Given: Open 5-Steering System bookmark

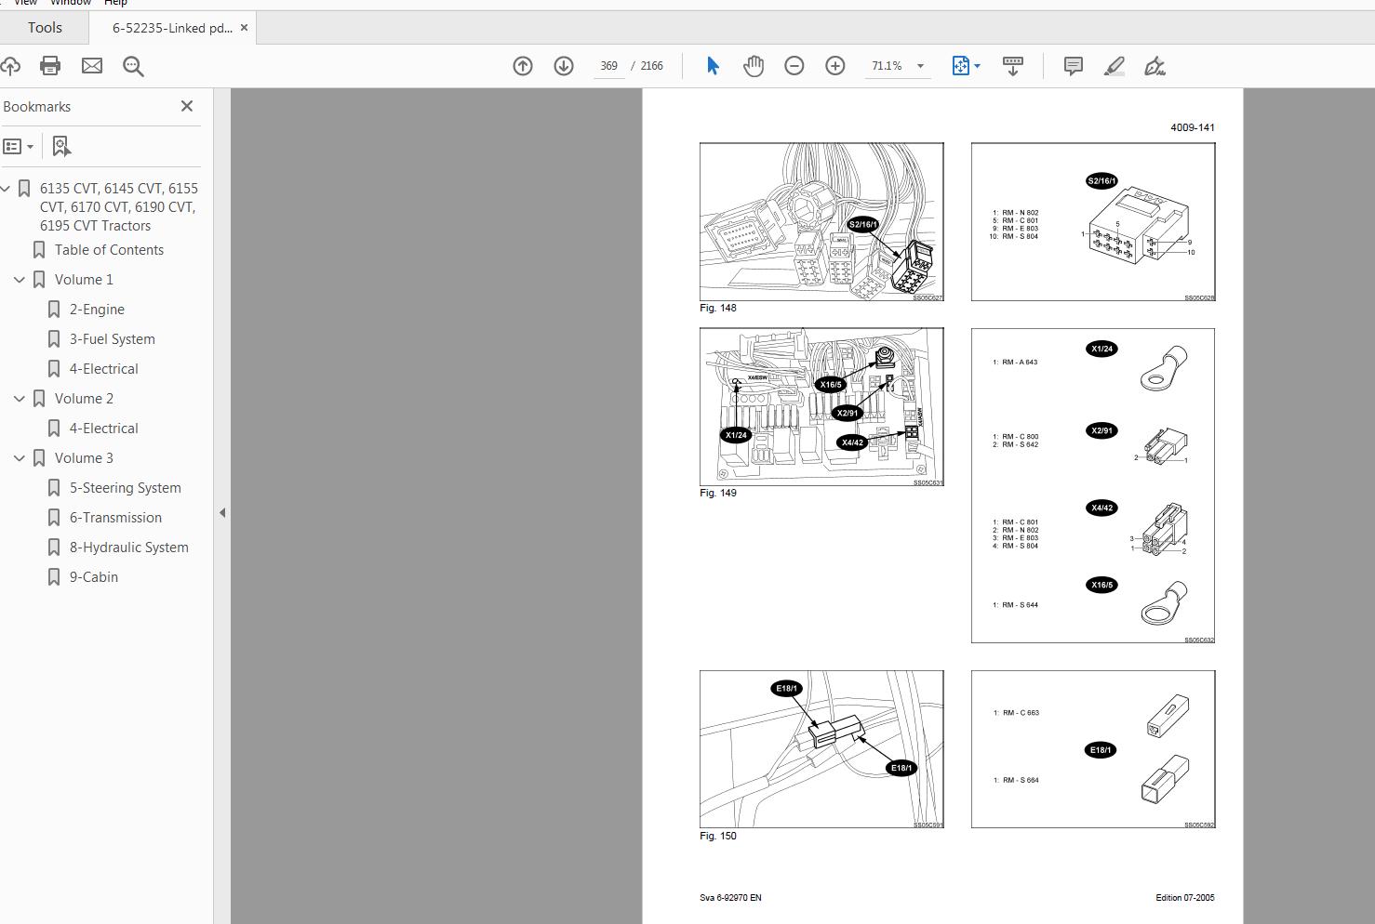Looking at the screenshot, I should 126,488.
